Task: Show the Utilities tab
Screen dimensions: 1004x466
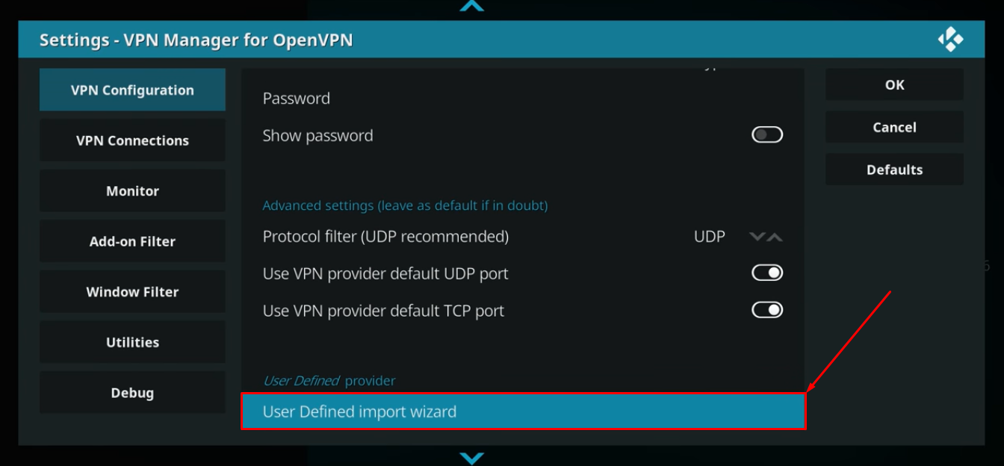Action: 132,342
